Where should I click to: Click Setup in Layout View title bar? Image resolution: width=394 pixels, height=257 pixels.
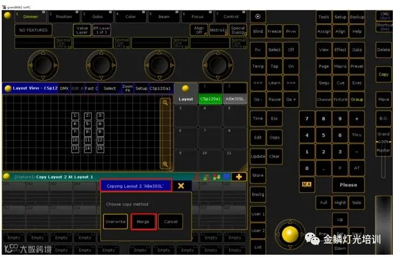(141, 89)
